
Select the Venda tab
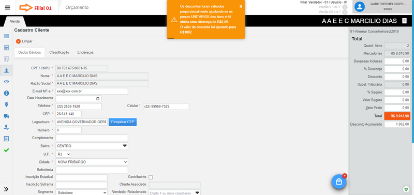coord(15,21)
